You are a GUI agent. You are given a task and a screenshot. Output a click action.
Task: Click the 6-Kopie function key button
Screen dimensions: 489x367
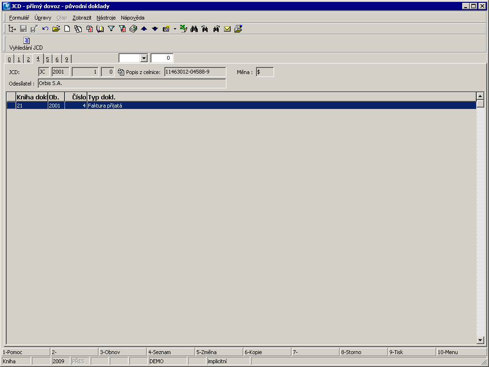[x=267, y=352]
